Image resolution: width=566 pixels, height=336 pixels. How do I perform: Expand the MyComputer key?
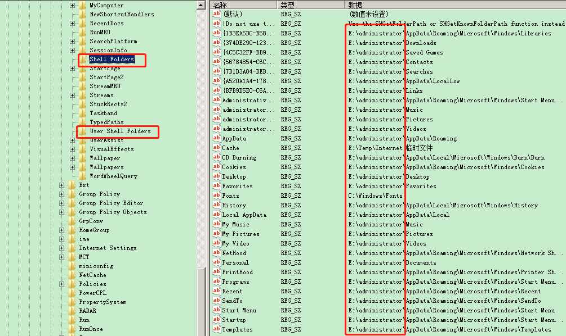pos(72,6)
